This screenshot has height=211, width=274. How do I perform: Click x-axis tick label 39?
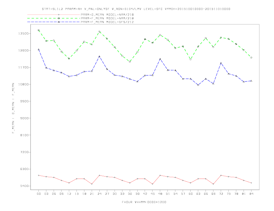click(137, 194)
